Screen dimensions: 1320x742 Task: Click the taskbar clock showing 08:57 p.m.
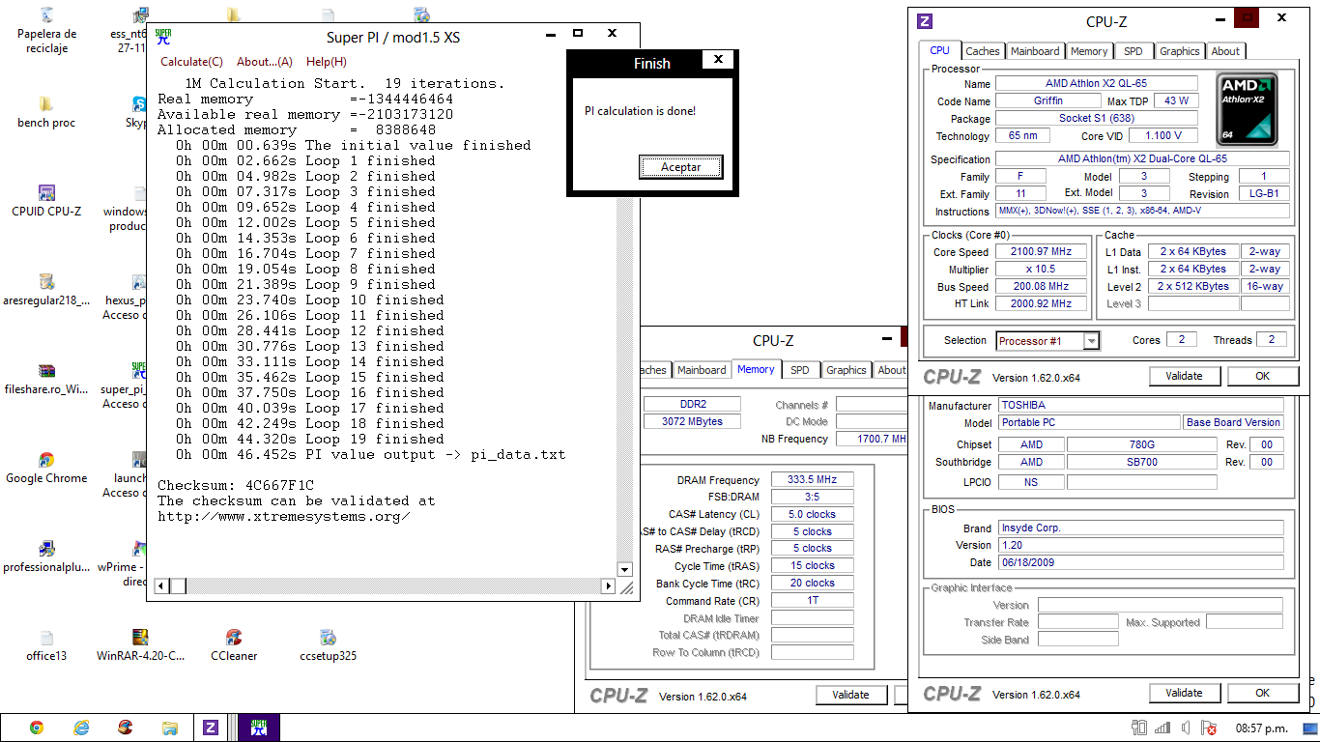(x=1262, y=728)
